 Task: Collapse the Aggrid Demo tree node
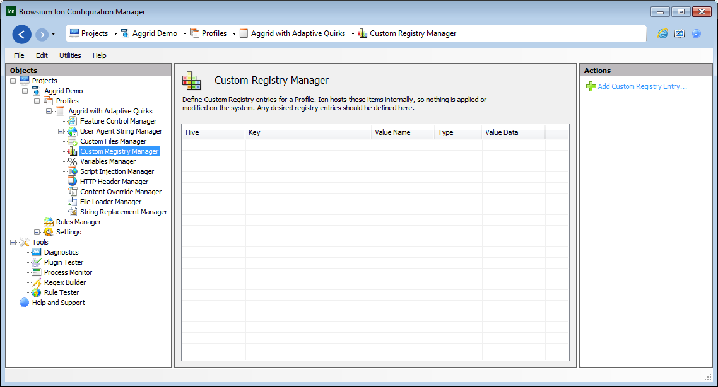click(x=25, y=91)
